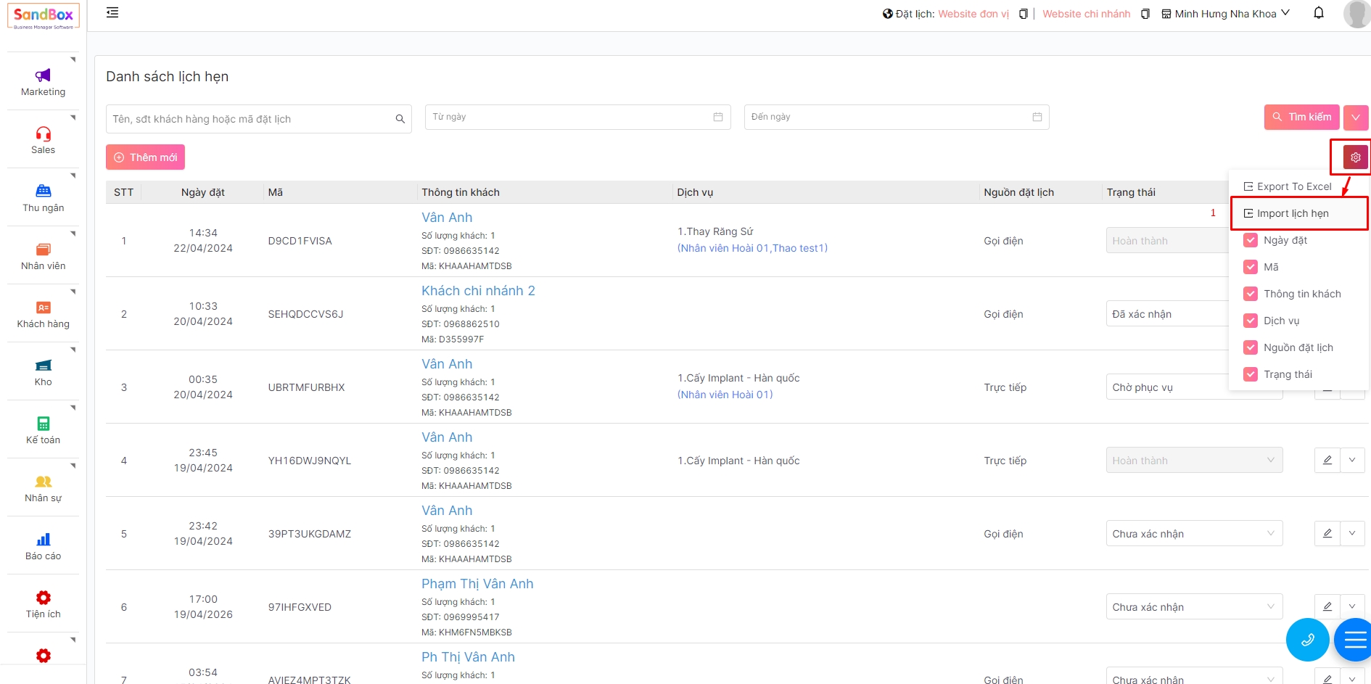This screenshot has width=1371, height=684.
Task: Open Thu ngân cashier module icon
Action: (x=43, y=191)
